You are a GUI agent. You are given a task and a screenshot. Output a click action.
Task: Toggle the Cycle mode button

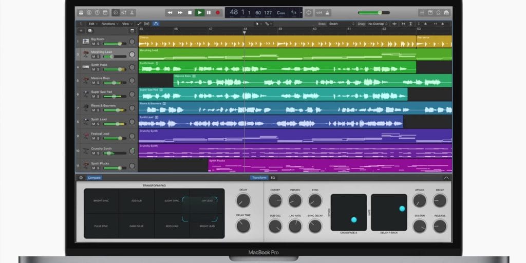click(309, 13)
